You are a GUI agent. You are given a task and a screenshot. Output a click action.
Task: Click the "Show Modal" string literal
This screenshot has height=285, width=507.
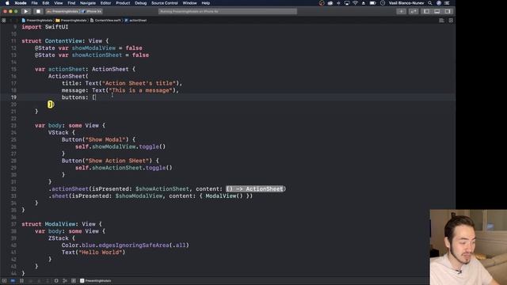(x=105, y=139)
